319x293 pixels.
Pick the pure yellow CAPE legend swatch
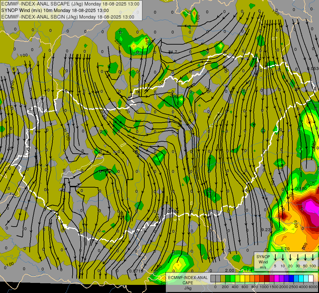pyautogui.click(x=242, y=278)
